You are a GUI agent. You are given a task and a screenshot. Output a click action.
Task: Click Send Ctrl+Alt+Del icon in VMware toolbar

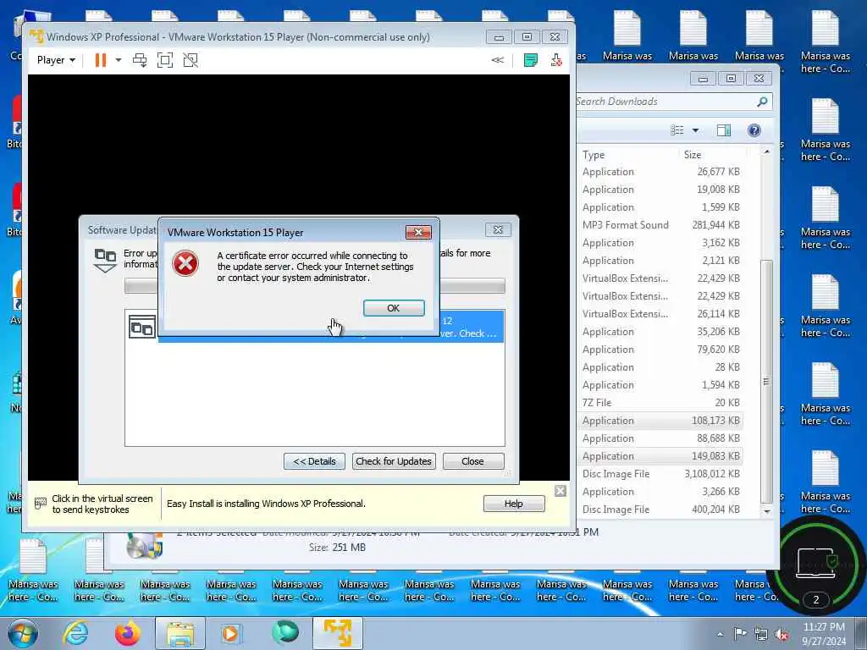pos(140,60)
